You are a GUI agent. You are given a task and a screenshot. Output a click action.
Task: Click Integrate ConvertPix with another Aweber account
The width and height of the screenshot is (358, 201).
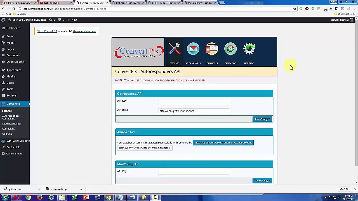[223, 143]
